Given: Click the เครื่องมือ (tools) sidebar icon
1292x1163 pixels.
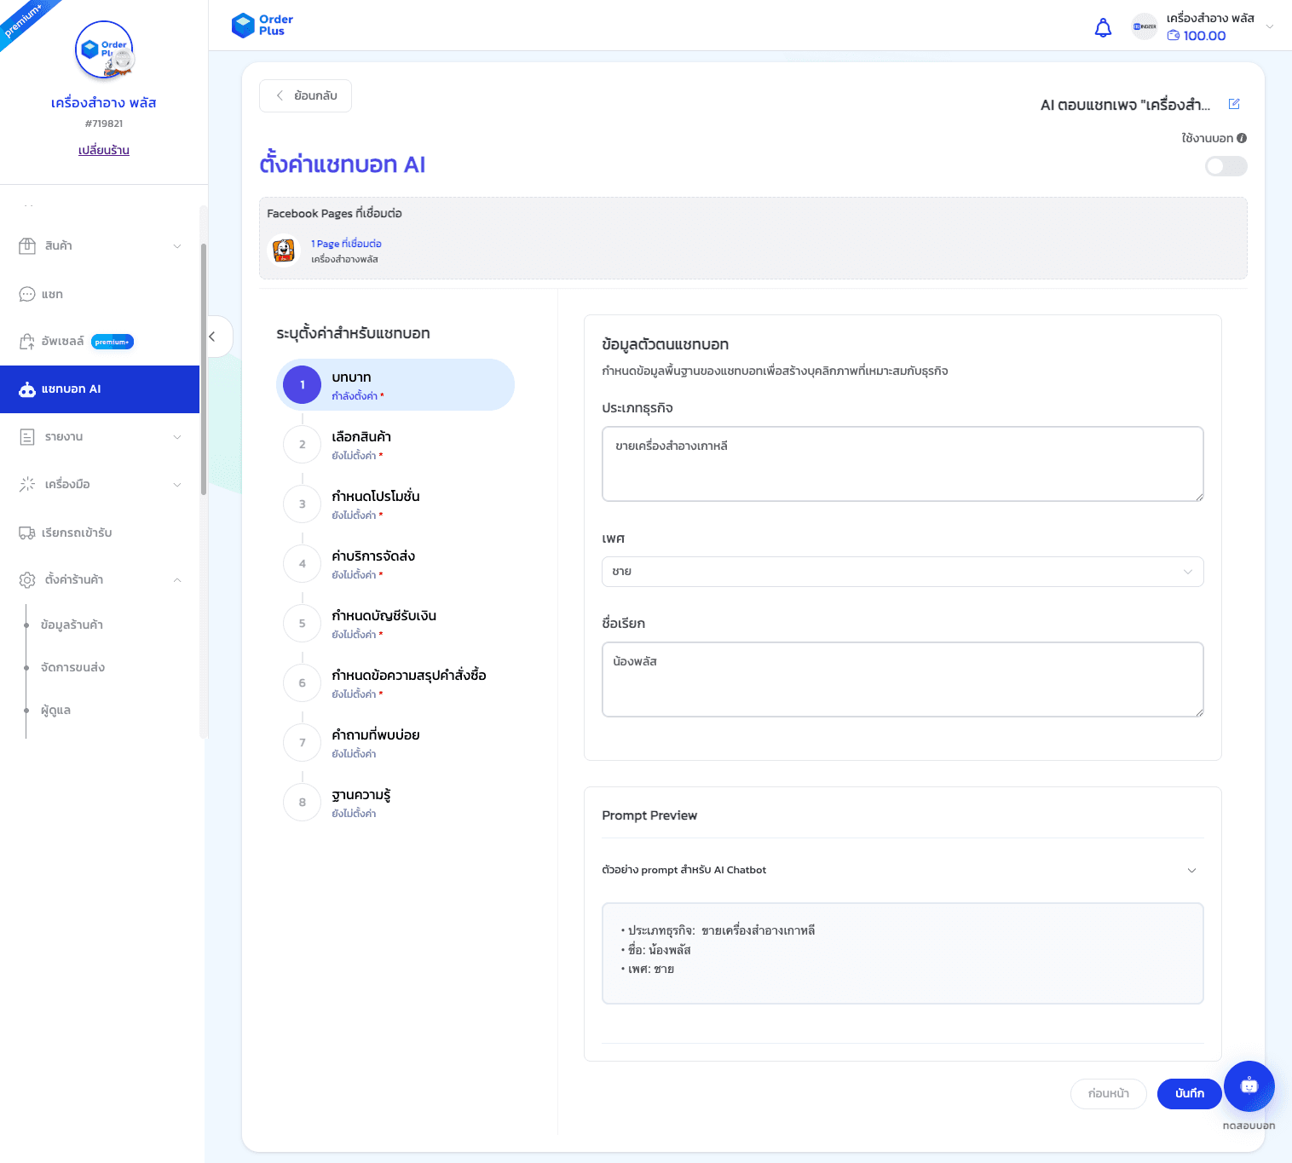Looking at the screenshot, I should [x=26, y=484].
